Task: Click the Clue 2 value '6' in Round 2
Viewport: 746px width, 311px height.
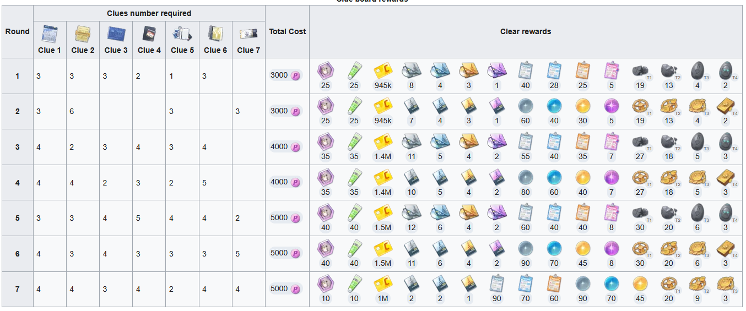Action: tap(72, 111)
